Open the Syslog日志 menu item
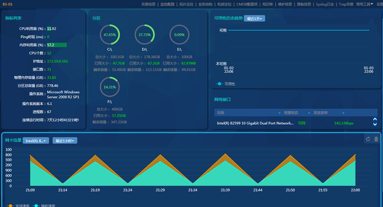The image size is (383, 207). click(x=326, y=4)
